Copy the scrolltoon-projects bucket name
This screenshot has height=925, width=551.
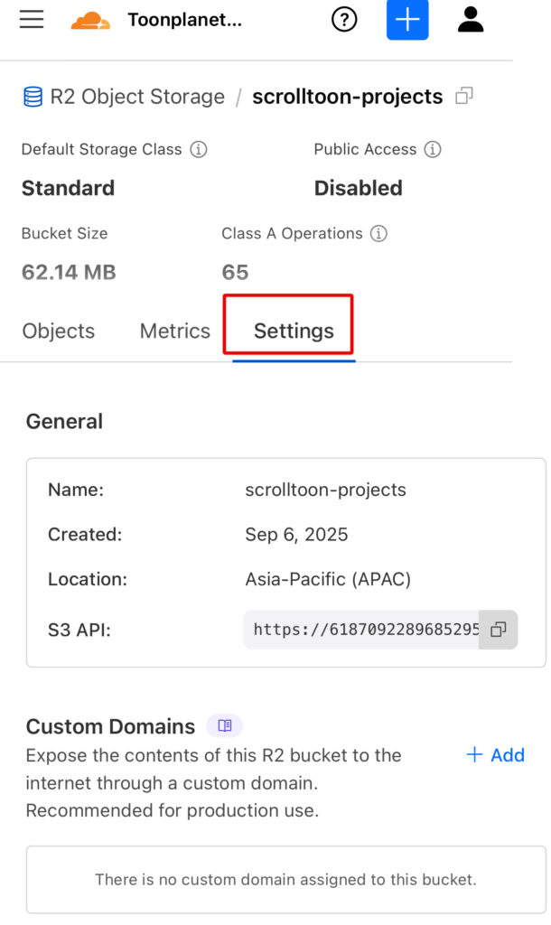pyautogui.click(x=464, y=96)
